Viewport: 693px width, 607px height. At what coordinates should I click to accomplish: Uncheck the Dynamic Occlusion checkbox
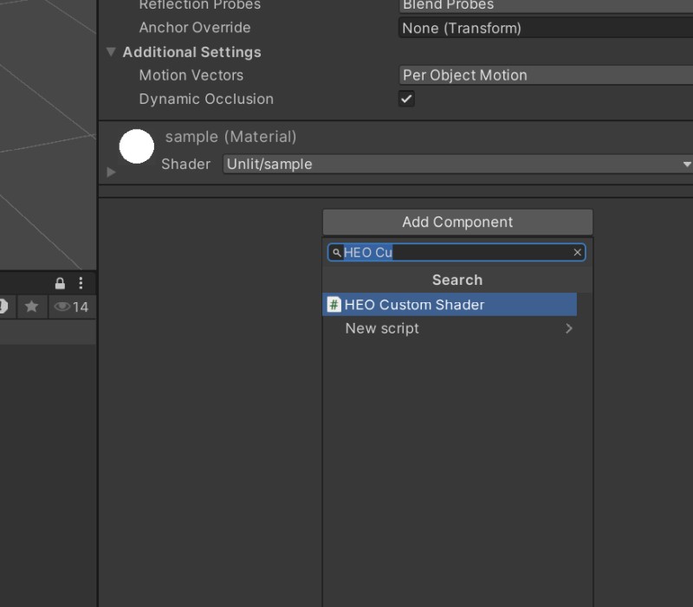406,99
